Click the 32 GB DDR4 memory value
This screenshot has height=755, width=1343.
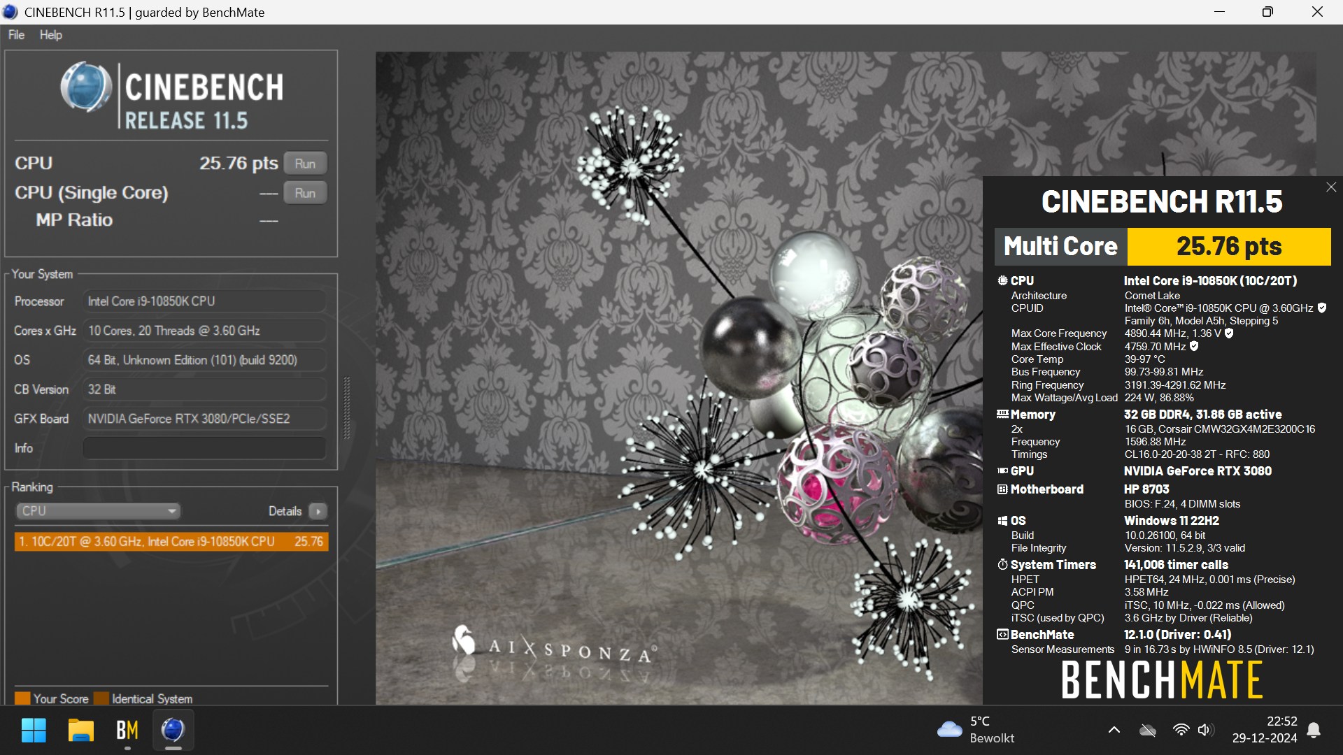[1203, 414]
